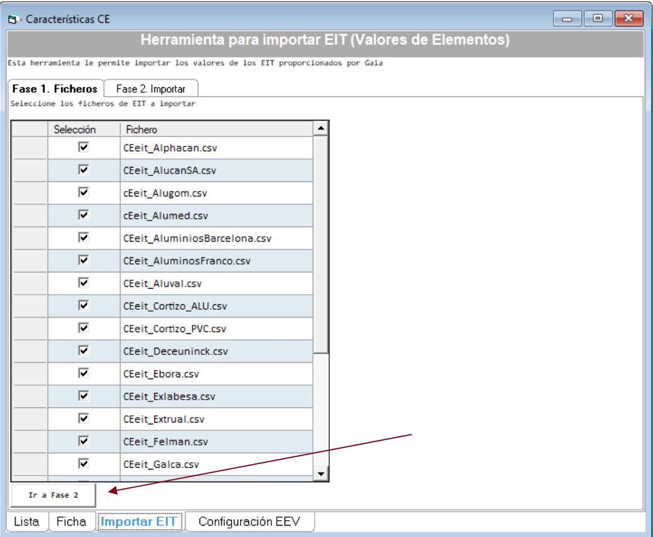653x537 pixels.
Task: Click the Selección column header
Action: pos(84,130)
